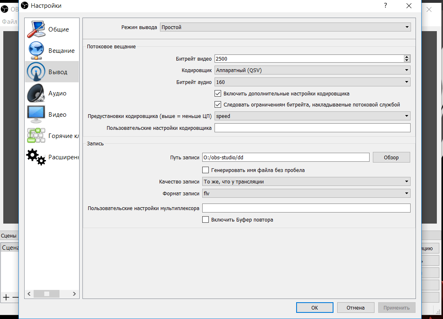
Task: Open the Битрейт аудио dropdown
Action: [313, 82]
